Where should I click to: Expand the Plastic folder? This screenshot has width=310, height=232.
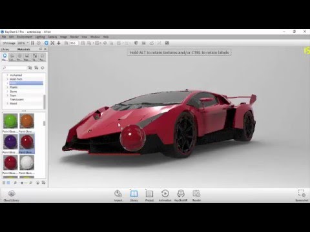pos(8,87)
